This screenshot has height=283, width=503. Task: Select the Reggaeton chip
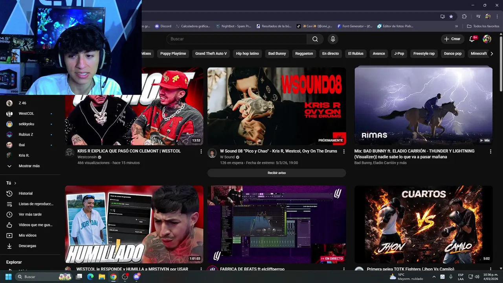click(304, 53)
